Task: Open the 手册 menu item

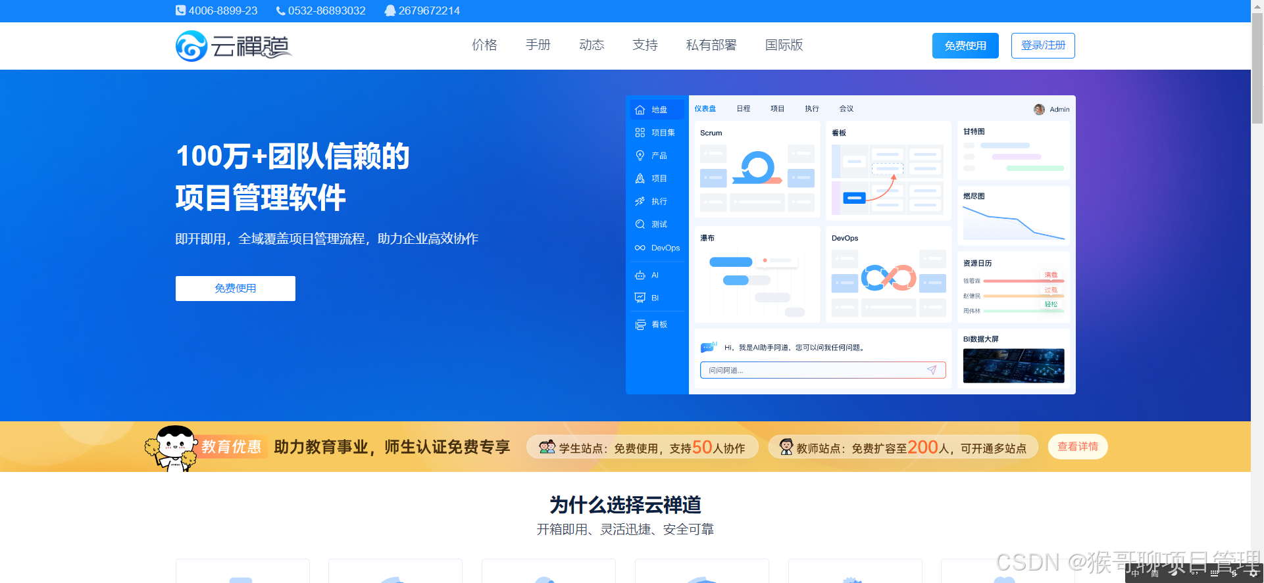Action: 538,45
